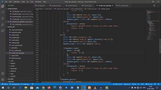This screenshot has width=161, height=90.
Task: Open migration.php in the file tree
Action: pyautogui.click(x=16, y=32)
